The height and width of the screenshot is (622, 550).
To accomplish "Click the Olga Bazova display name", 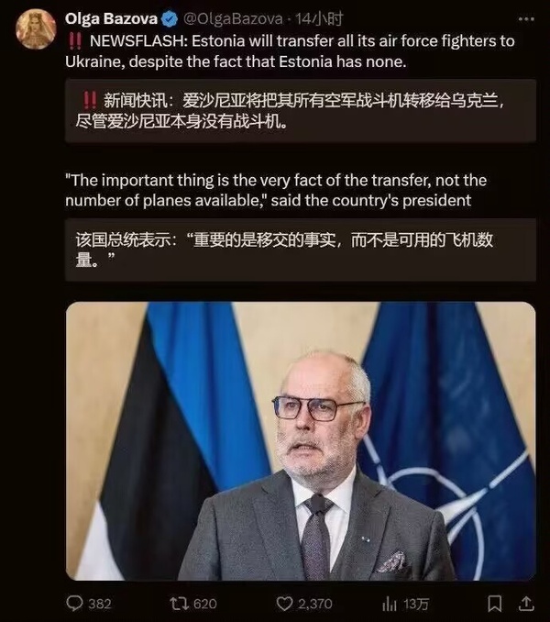I will coord(111,18).
